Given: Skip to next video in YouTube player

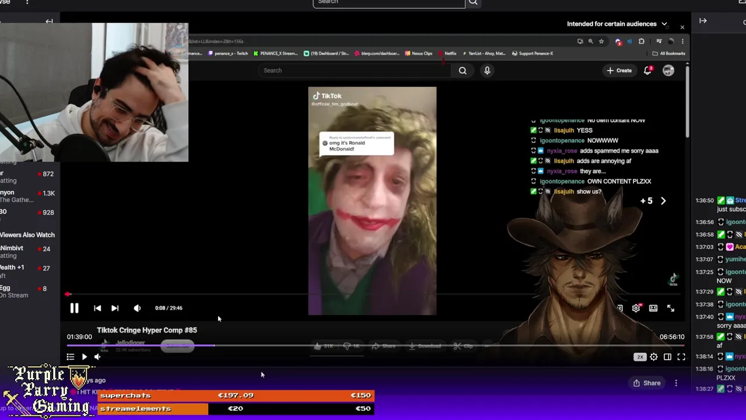Looking at the screenshot, I should tap(115, 308).
